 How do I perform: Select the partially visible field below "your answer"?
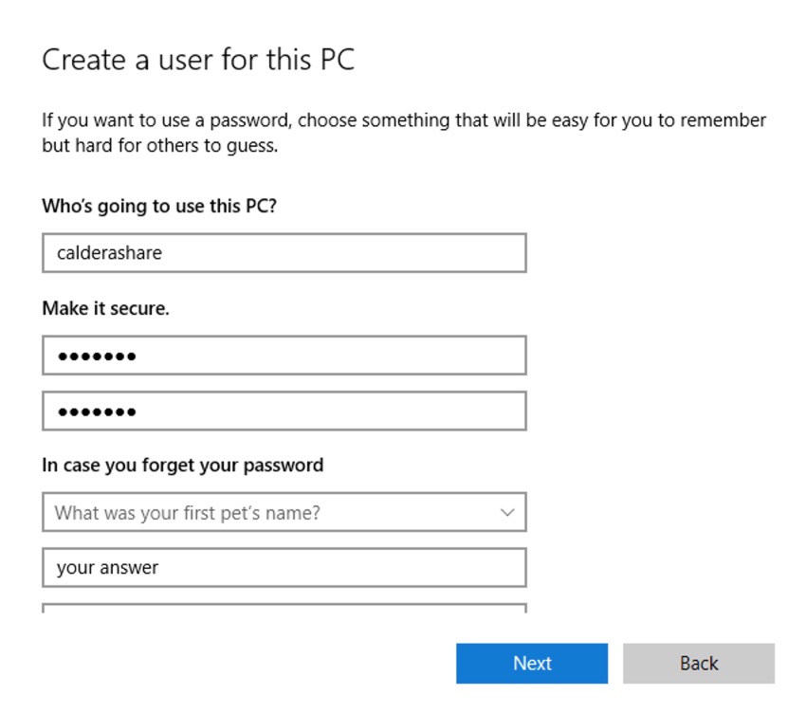(x=284, y=608)
